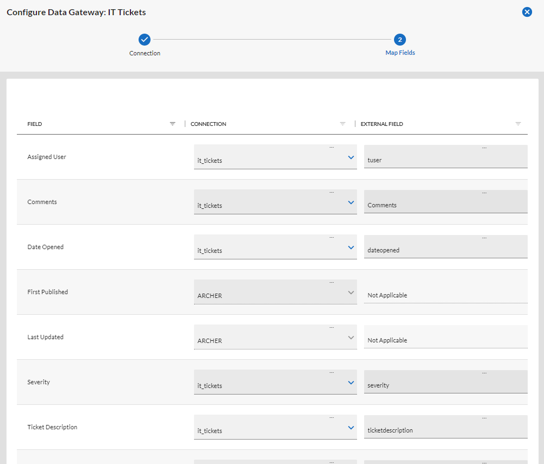Viewport: 544px width, 464px height.
Task: Click the filter icon on the EXTERNAL FIELD column
Action: [x=518, y=123]
